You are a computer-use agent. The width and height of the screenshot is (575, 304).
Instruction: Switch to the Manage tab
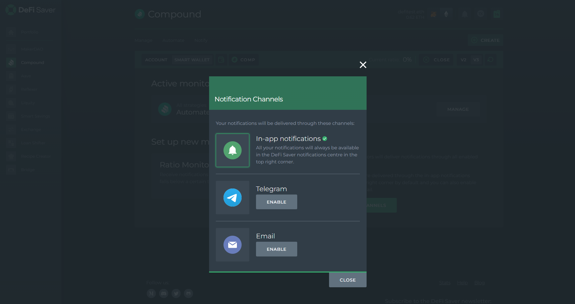pyautogui.click(x=143, y=40)
